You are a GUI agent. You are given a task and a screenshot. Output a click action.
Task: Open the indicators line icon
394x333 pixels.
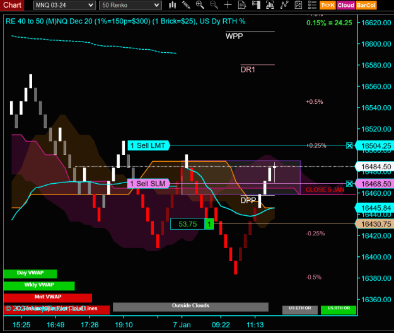[284, 5]
